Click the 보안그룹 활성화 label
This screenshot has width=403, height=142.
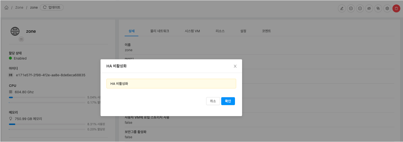coord(136,132)
